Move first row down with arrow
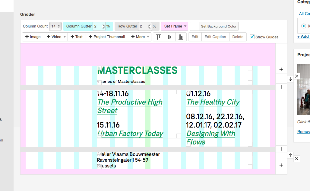The height and width of the screenshot is (191, 310). 290,79
